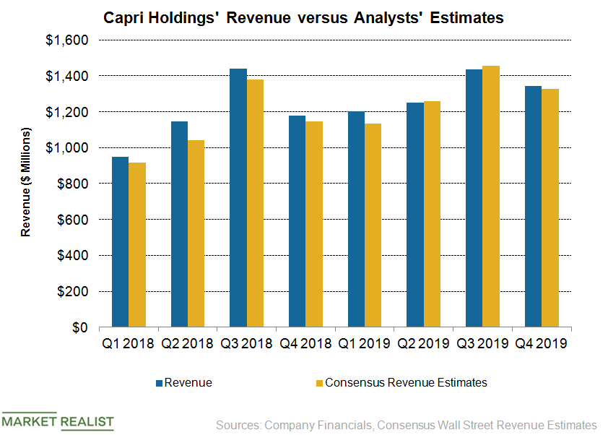Select the Q2 2018 blue revenue bar
The height and width of the screenshot is (435, 608).
click(x=180, y=224)
